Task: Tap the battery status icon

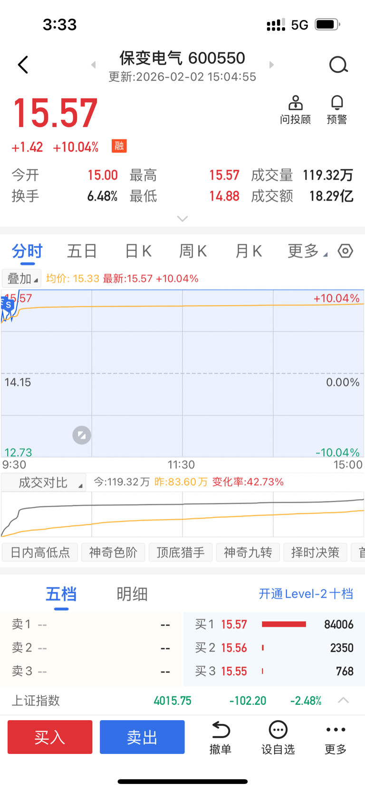Action: click(327, 24)
